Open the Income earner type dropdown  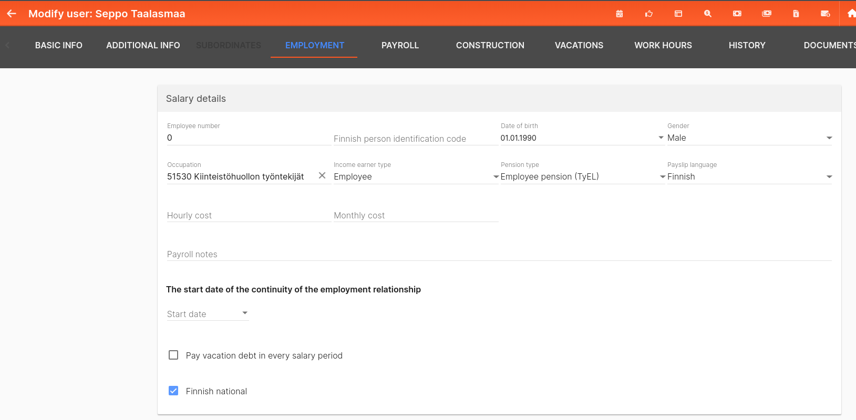coord(496,177)
